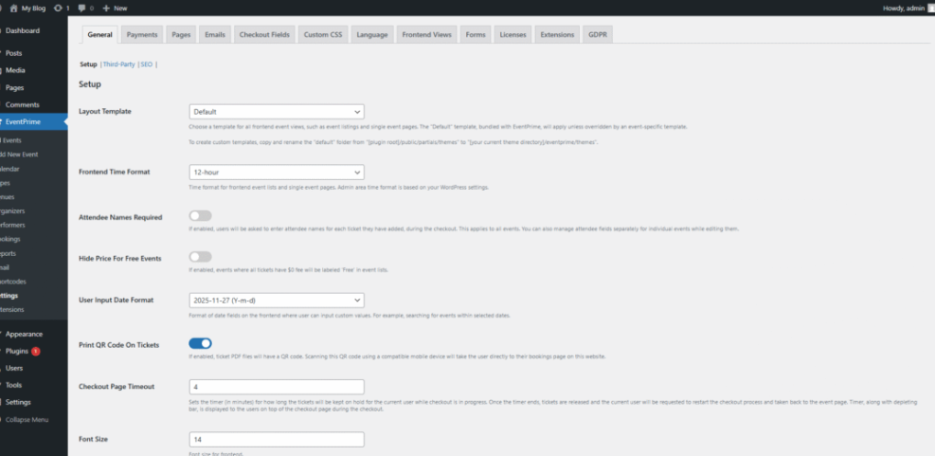
Task: Open the Emails tab
Action: [x=215, y=35]
